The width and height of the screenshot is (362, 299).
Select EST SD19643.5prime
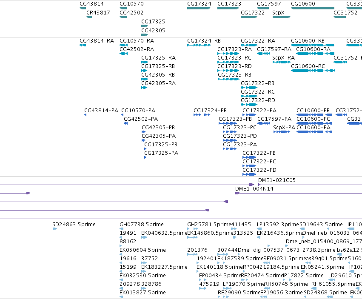tap(321, 225)
